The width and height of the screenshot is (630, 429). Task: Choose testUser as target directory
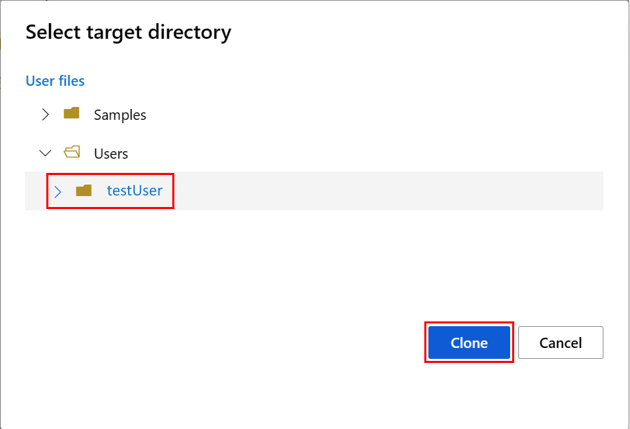coord(135,191)
